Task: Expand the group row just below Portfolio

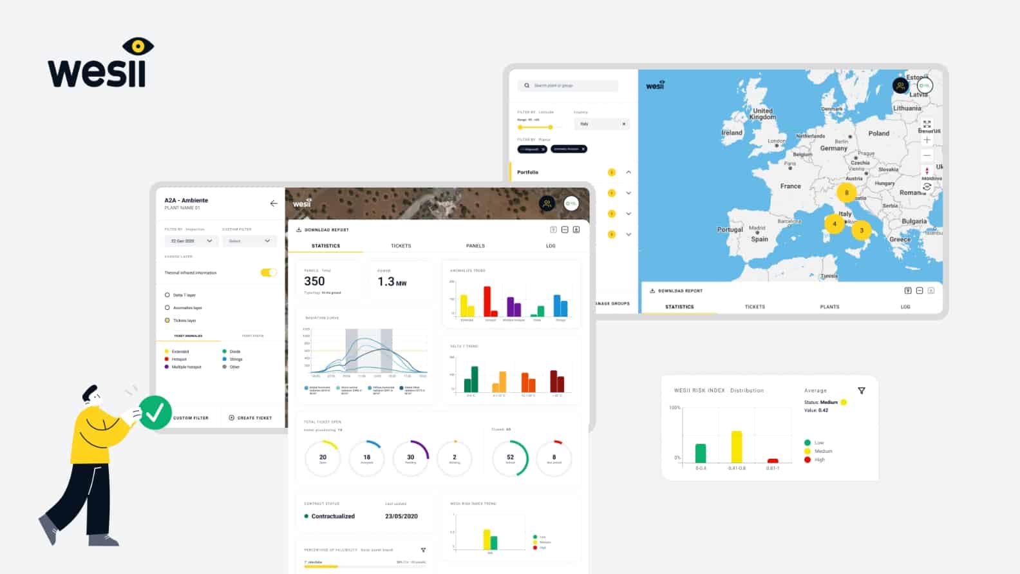Action: tap(628, 193)
